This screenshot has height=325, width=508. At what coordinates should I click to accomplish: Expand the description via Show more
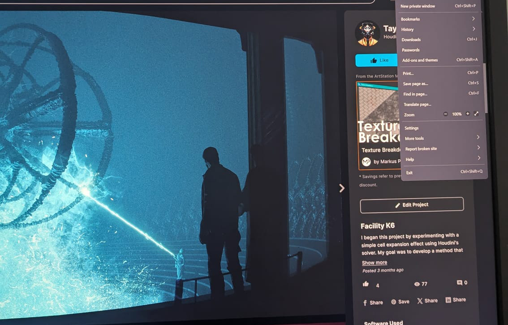pyautogui.click(x=374, y=262)
